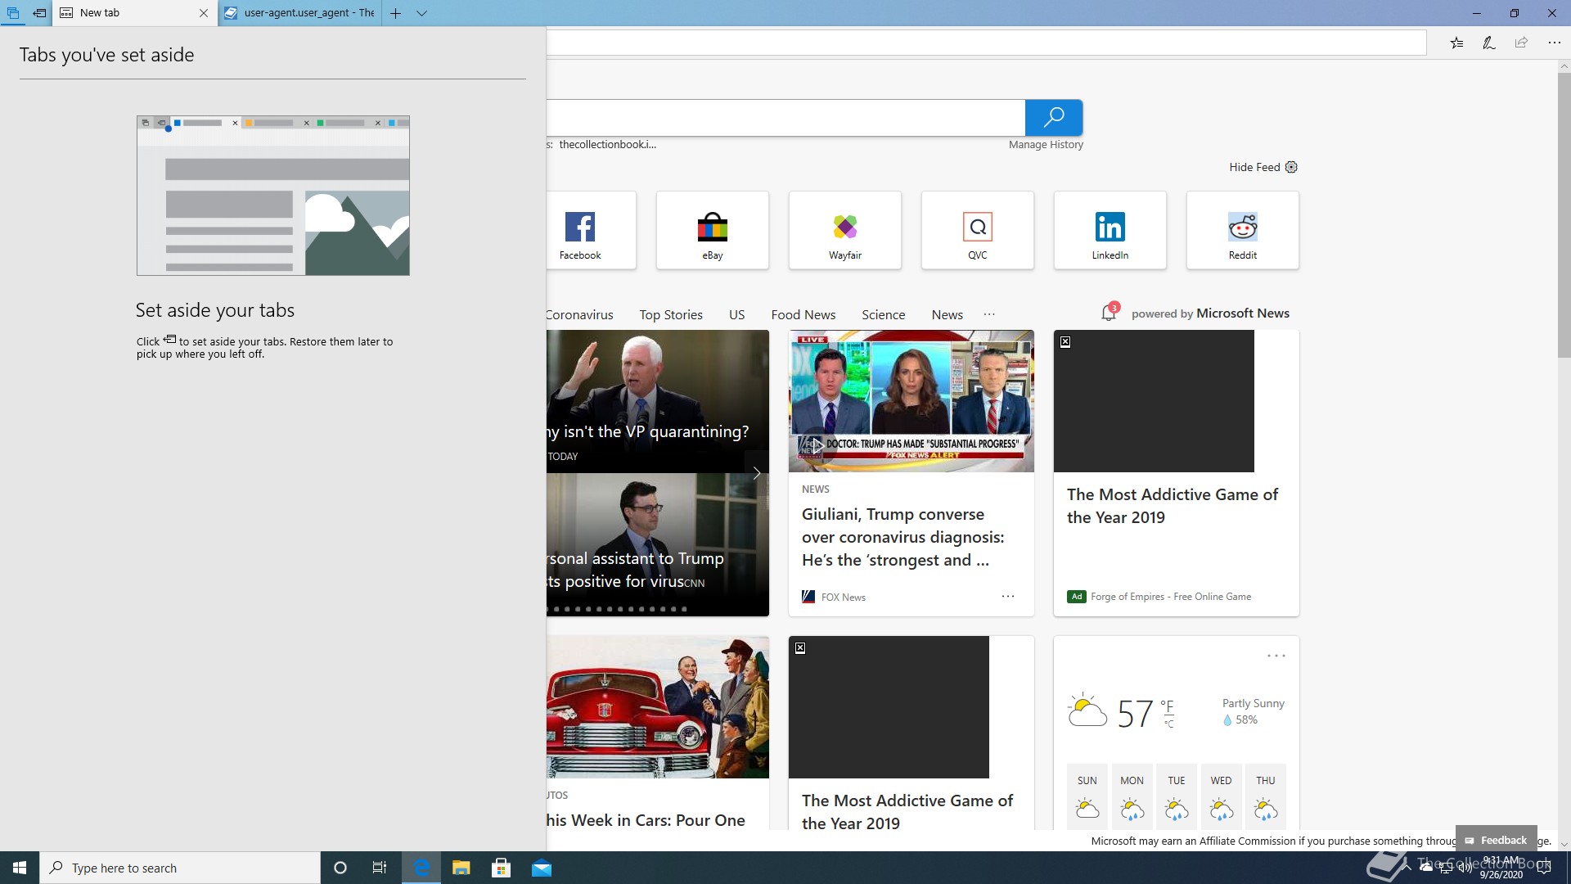Close the New tab tab
Screen dimensions: 1571x884
pos(204,13)
